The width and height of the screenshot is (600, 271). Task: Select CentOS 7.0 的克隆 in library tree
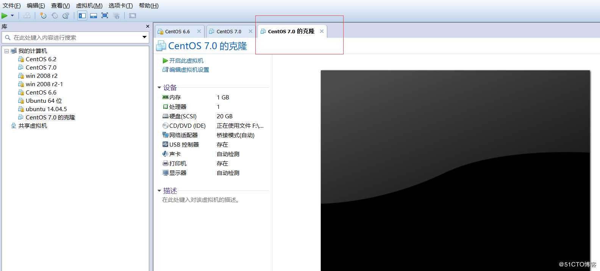[x=50, y=118]
